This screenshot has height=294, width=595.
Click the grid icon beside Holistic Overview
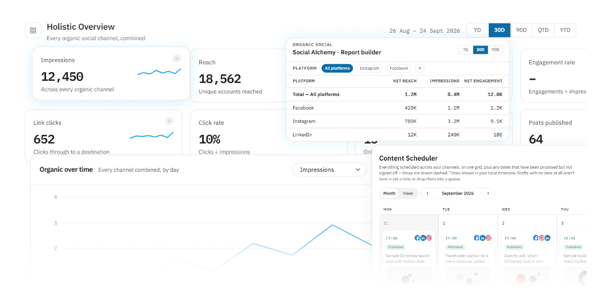tap(33, 31)
